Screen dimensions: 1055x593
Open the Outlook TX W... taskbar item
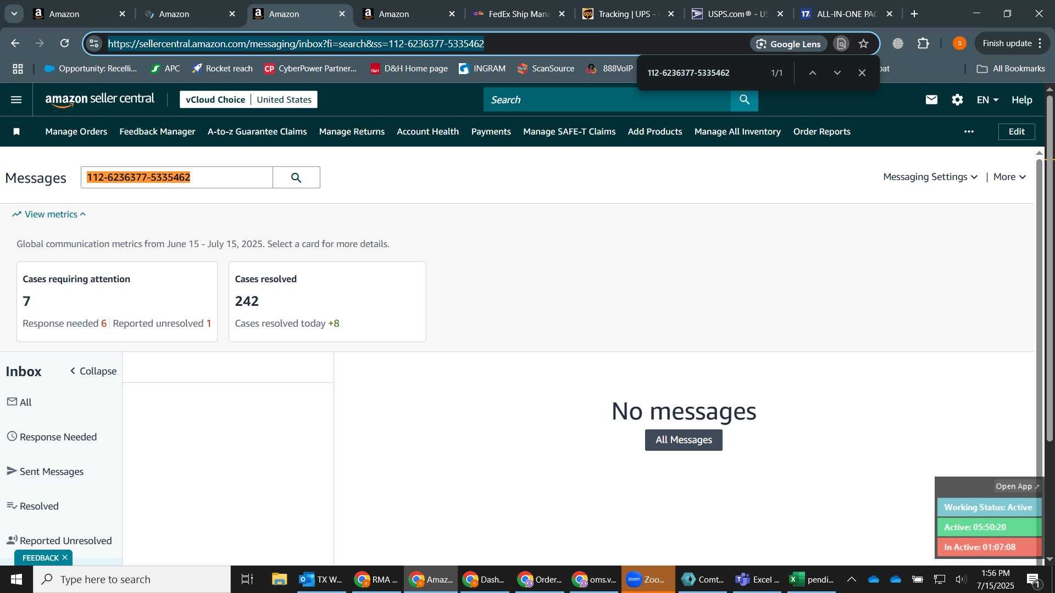[x=321, y=579]
